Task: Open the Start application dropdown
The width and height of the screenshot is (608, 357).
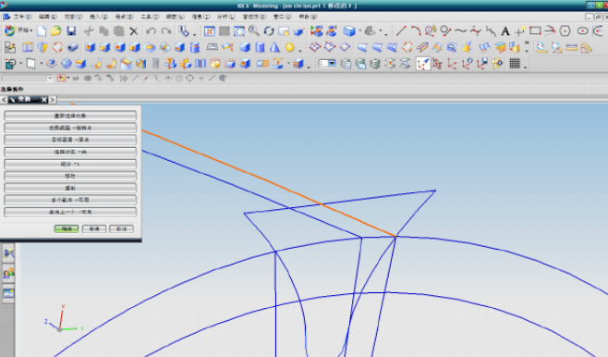Action: coord(18,31)
